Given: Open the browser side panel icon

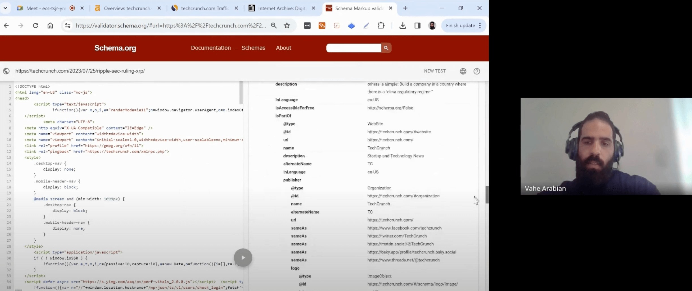Looking at the screenshot, I should (x=417, y=25).
